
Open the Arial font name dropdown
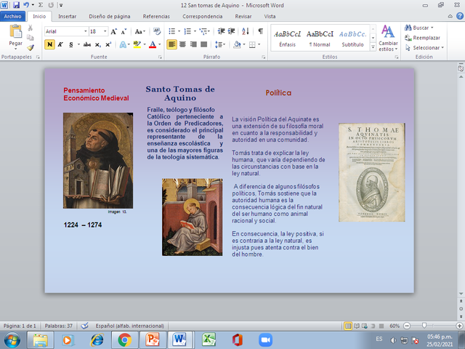pyautogui.click(x=86, y=31)
